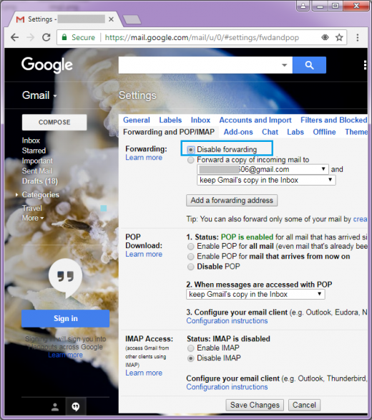This screenshot has width=372, height=420.
Task: Click the Travel label color square
Action: point(104,208)
